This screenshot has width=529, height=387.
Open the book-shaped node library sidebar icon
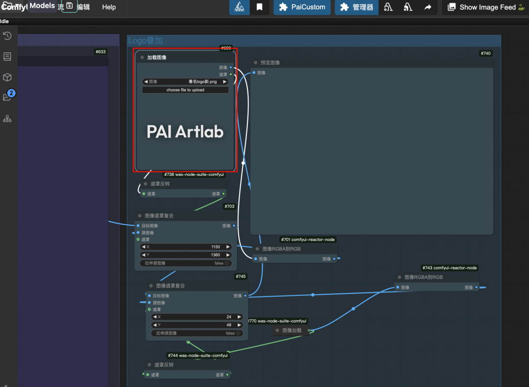point(7,56)
